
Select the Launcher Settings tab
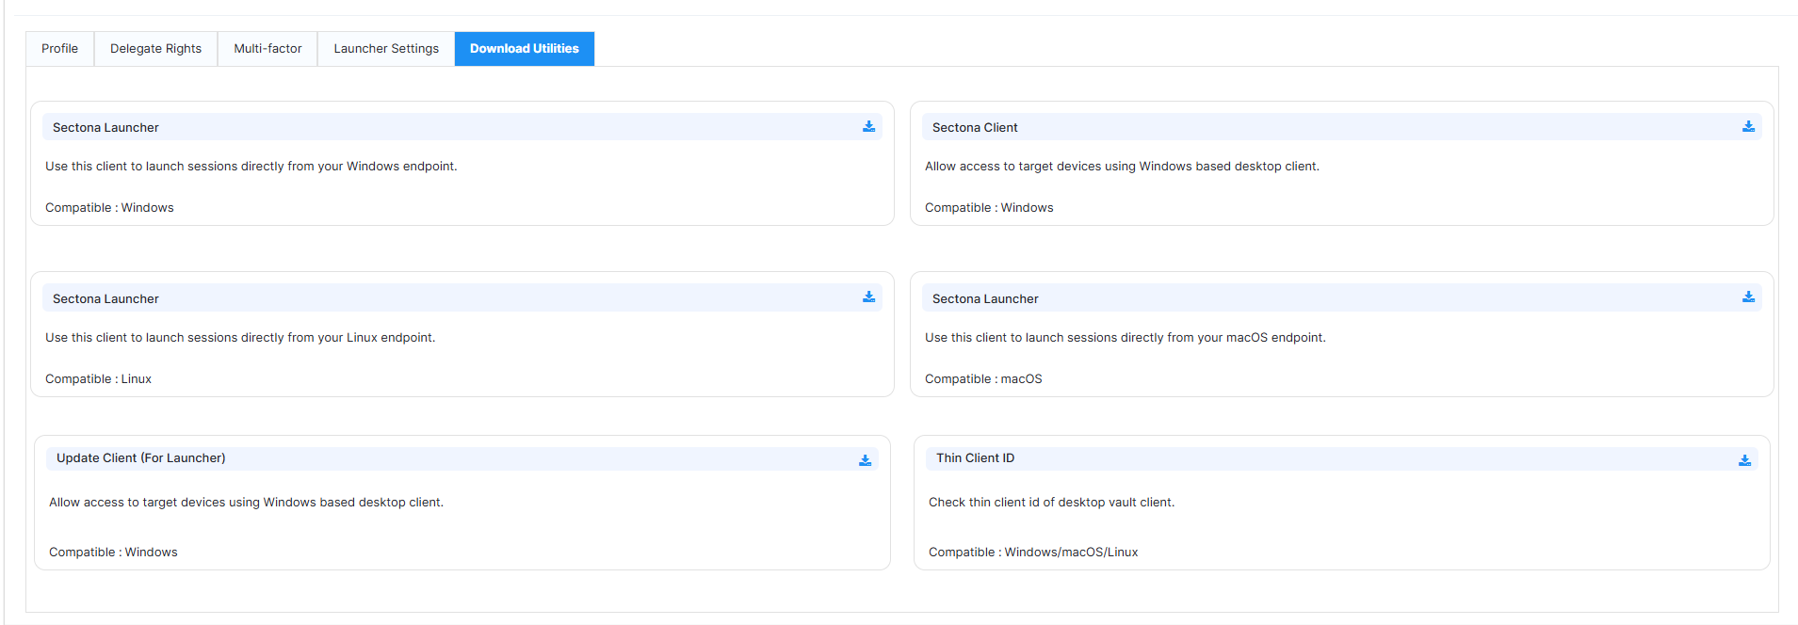coord(386,49)
